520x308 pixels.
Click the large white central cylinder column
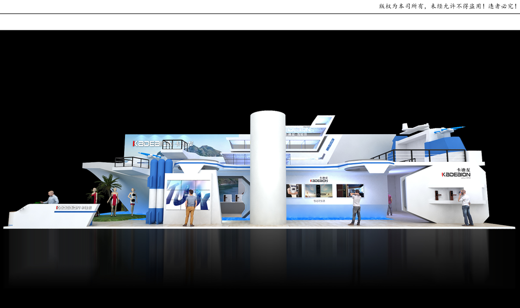268,168
